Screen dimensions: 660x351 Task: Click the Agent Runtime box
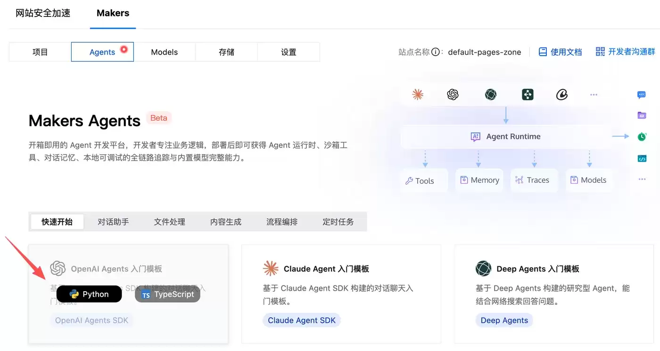coord(506,137)
